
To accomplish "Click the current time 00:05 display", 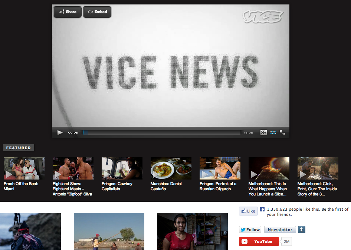I will tap(73, 132).
